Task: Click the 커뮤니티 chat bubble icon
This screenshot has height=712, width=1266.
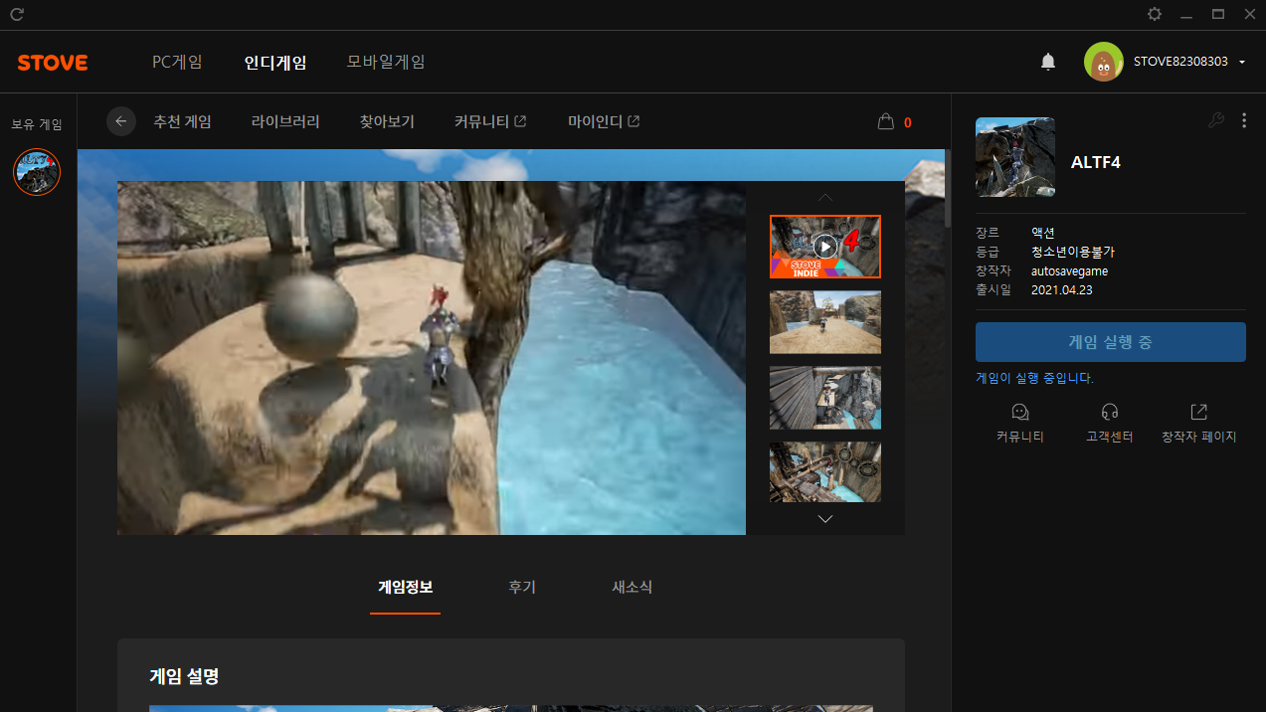Action: 1019,413
